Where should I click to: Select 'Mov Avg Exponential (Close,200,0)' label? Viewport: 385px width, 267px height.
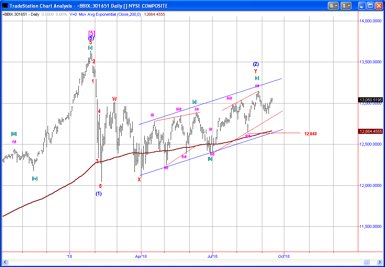tap(110, 15)
